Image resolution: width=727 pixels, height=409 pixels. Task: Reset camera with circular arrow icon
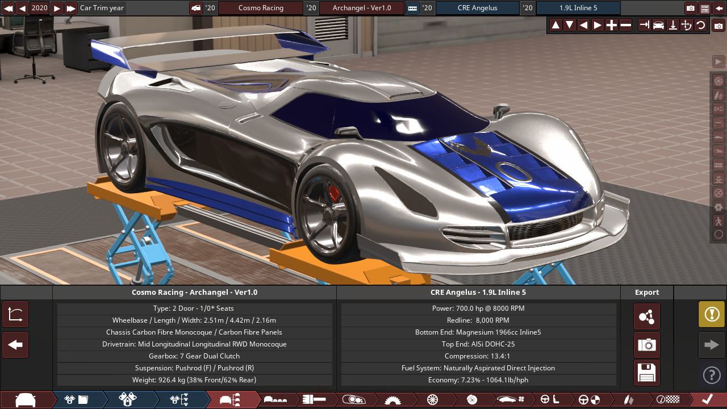coord(701,25)
